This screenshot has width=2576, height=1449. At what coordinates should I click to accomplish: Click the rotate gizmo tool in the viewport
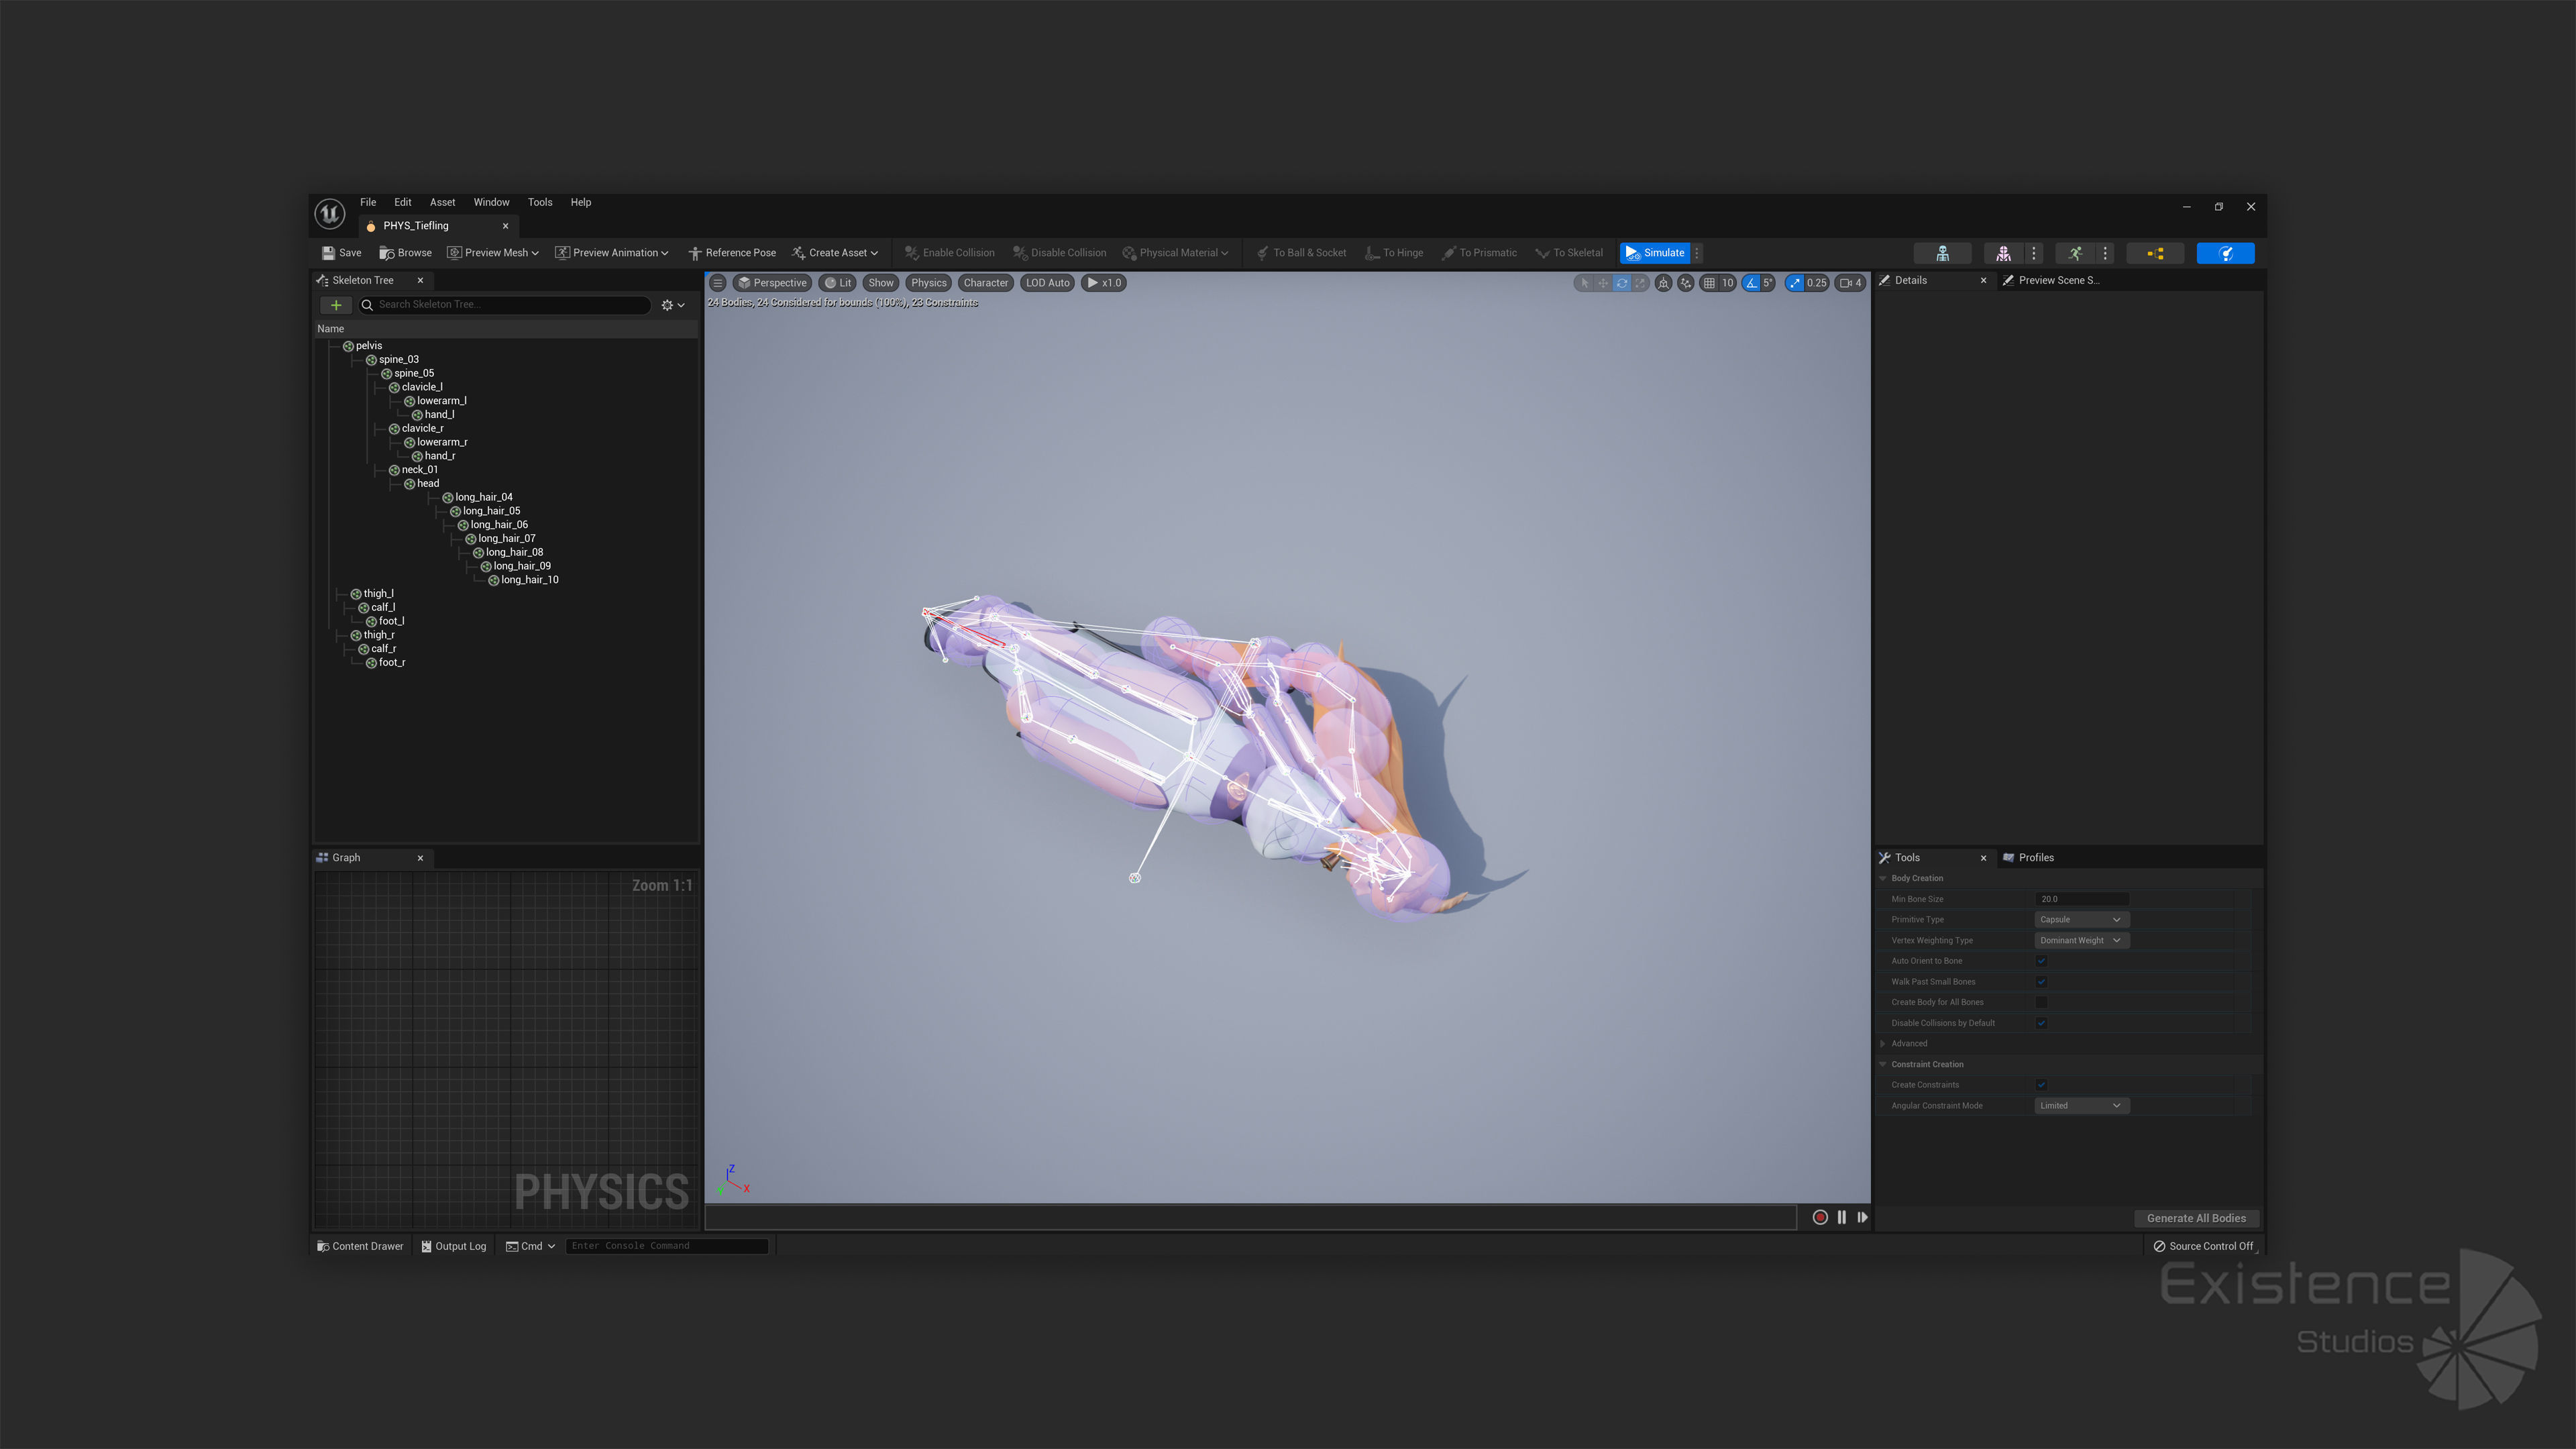[x=1622, y=283]
